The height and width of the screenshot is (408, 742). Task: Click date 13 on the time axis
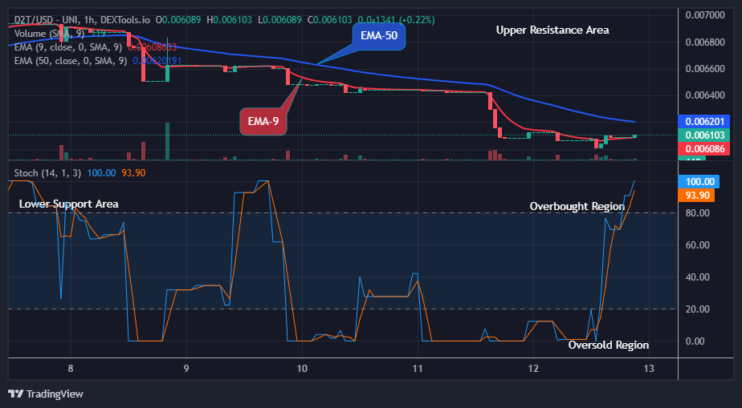(x=649, y=369)
